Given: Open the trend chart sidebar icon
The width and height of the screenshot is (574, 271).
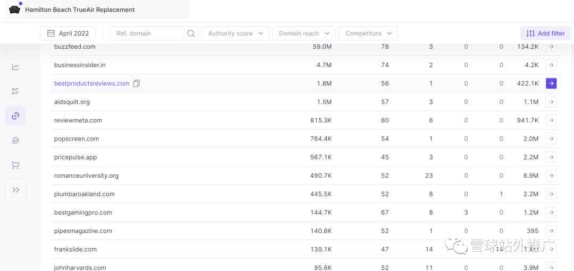Looking at the screenshot, I should click(x=15, y=67).
